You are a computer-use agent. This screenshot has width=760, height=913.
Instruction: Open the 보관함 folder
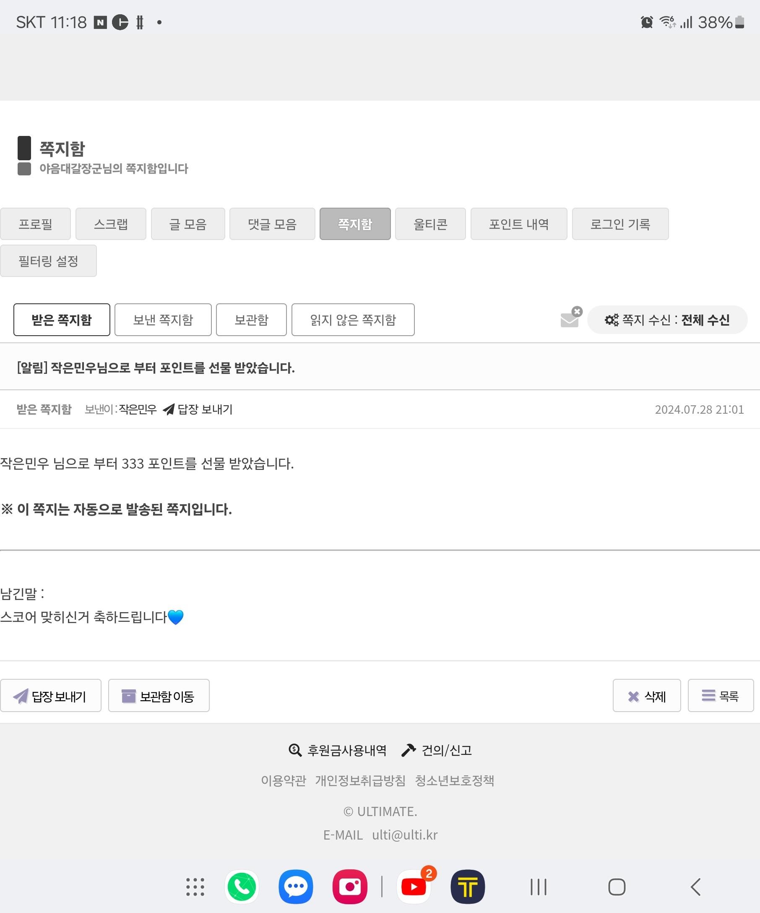coord(251,320)
